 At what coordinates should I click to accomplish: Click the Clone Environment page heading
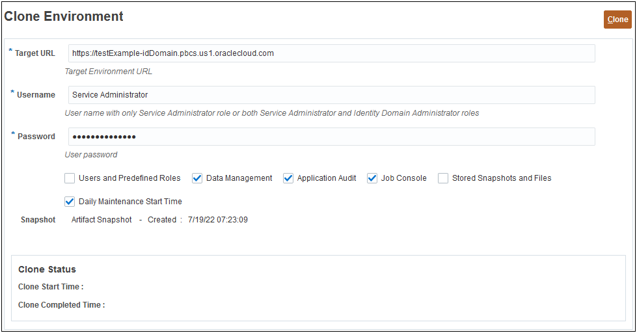pyautogui.click(x=64, y=17)
